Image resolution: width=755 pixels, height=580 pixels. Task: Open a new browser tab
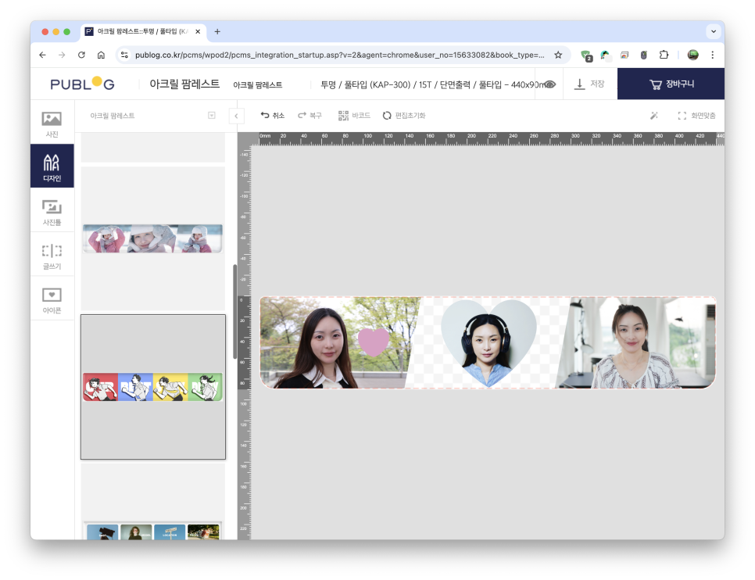217,31
